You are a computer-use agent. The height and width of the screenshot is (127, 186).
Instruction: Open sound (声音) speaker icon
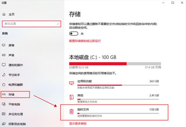pyautogui.click(x=4, y=55)
